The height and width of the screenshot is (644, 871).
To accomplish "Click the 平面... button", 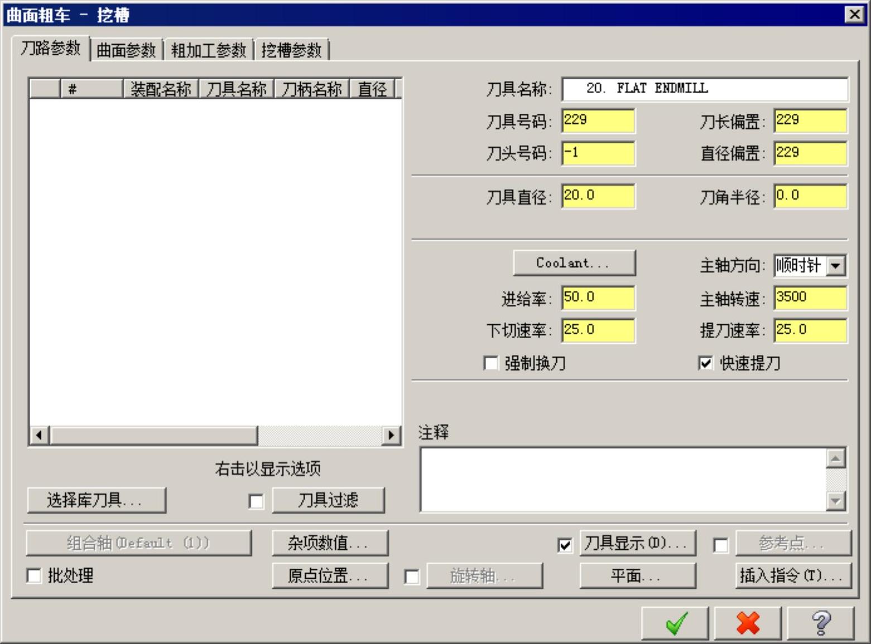I will point(638,575).
